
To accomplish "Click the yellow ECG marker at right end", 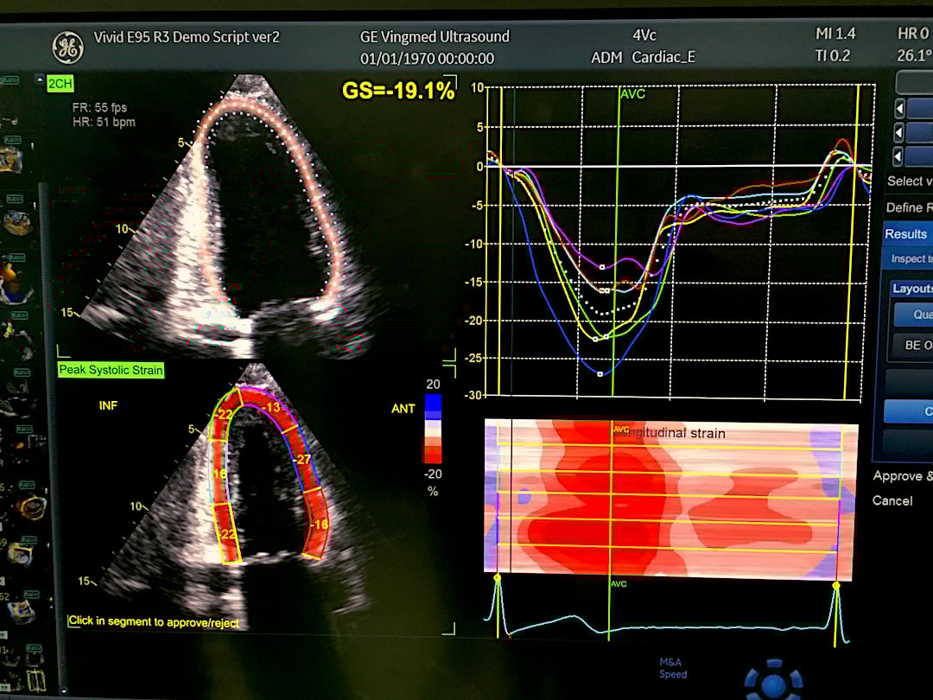I will point(835,587).
